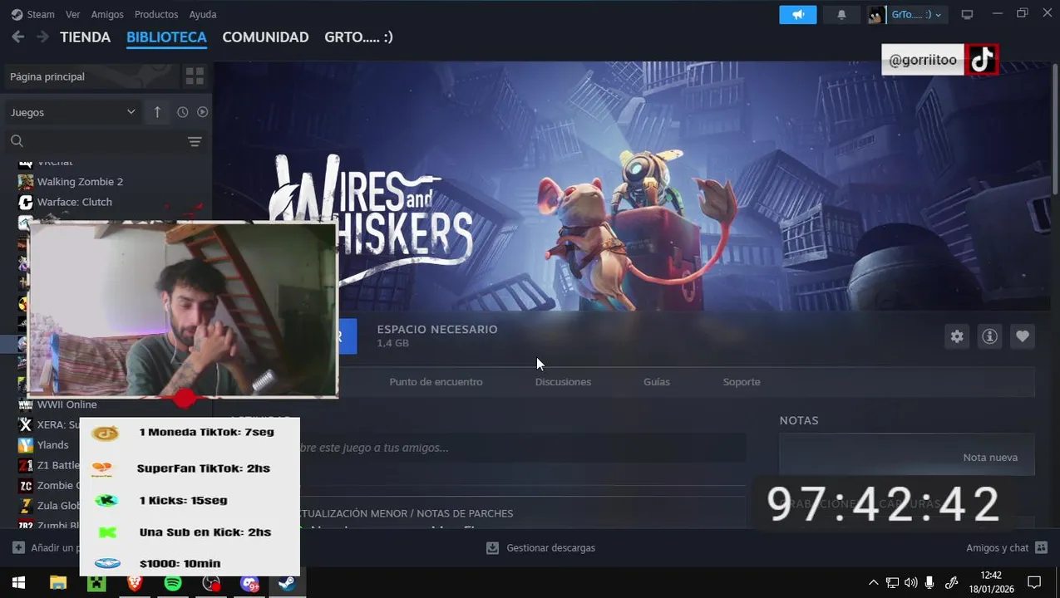Select the Warface: Clutch game icon
The image size is (1060, 598).
26,202
